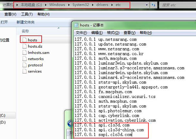
Task: Click line with www.netsarang.co.kr
Action: pyautogui.click(x=109, y=54)
